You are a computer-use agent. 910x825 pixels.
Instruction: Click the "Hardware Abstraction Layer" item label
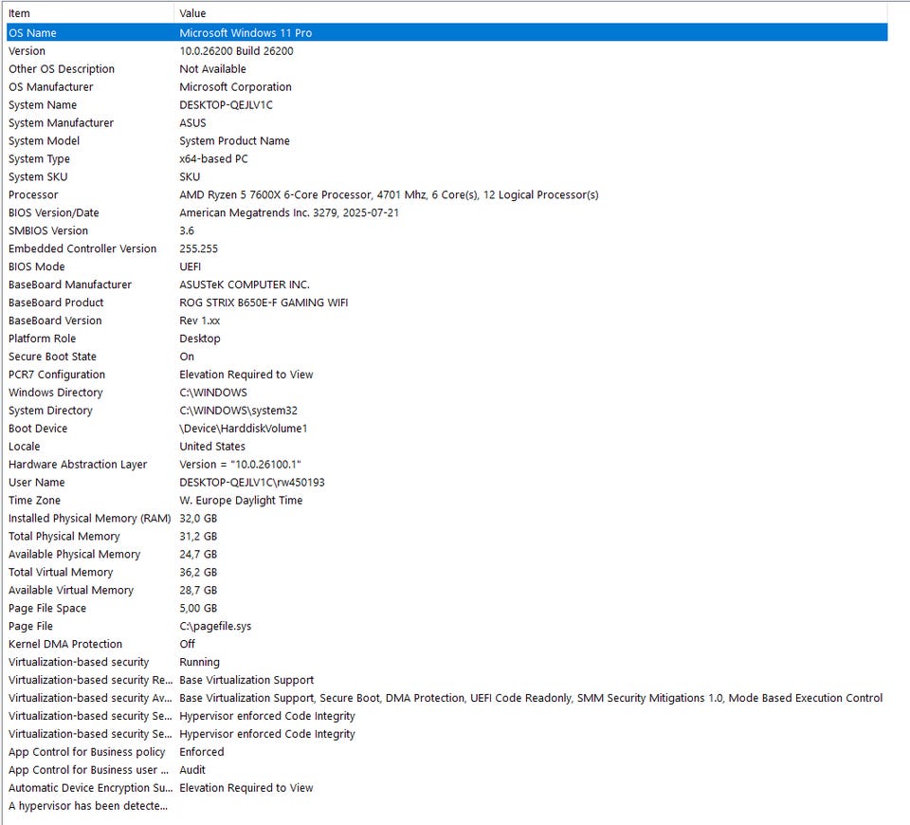(78, 465)
